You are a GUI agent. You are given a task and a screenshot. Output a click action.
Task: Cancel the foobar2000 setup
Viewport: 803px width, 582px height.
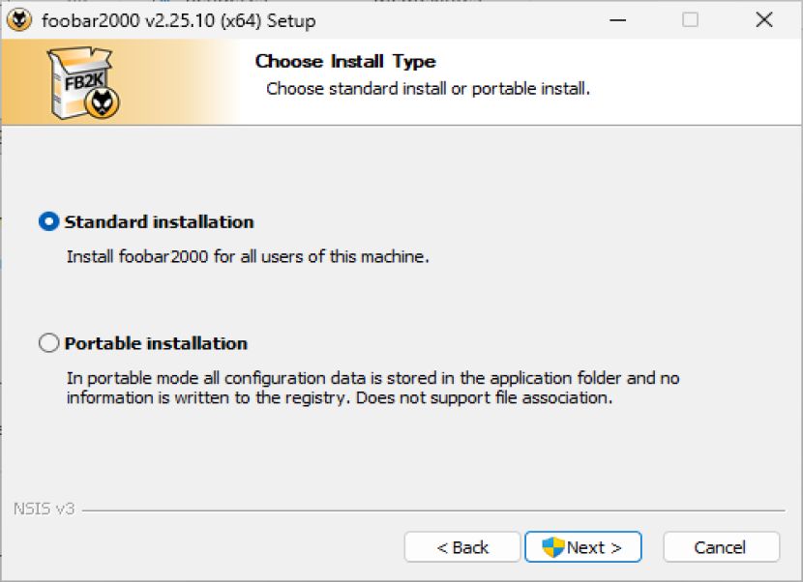(721, 547)
